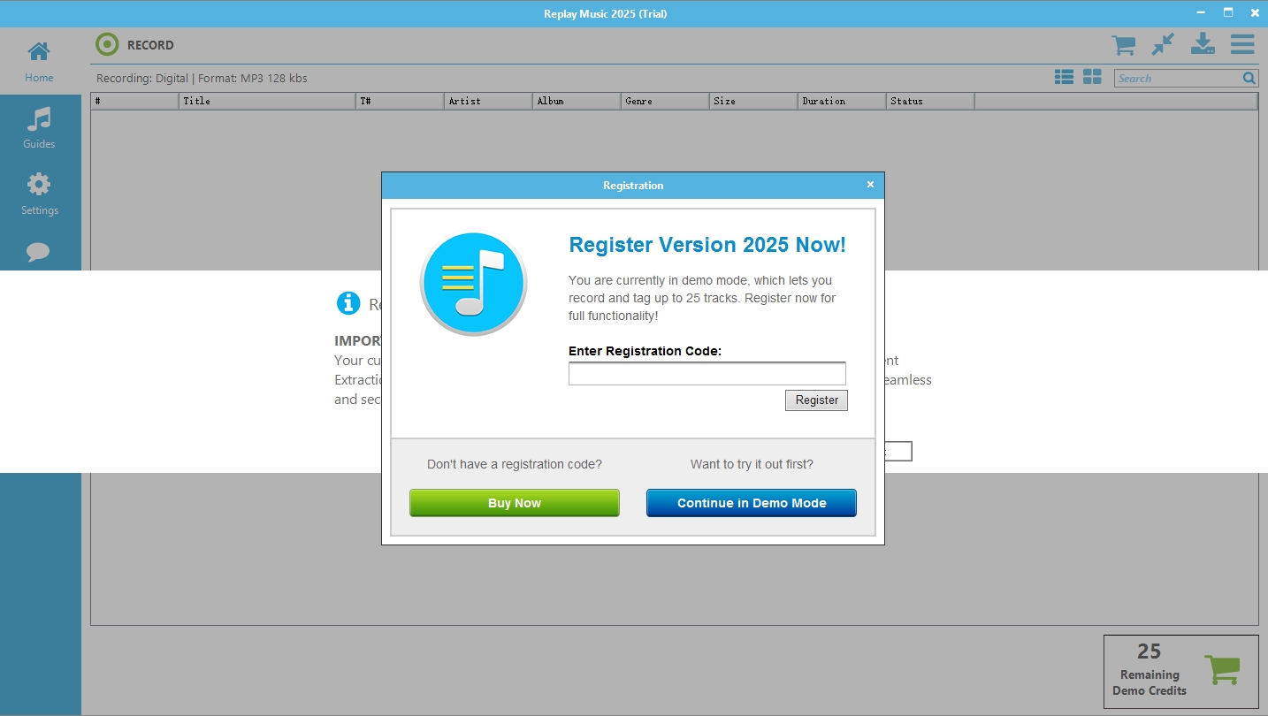Choose Continue in Demo Mode
The height and width of the screenshot is (716, 1268).
point(752,503)
